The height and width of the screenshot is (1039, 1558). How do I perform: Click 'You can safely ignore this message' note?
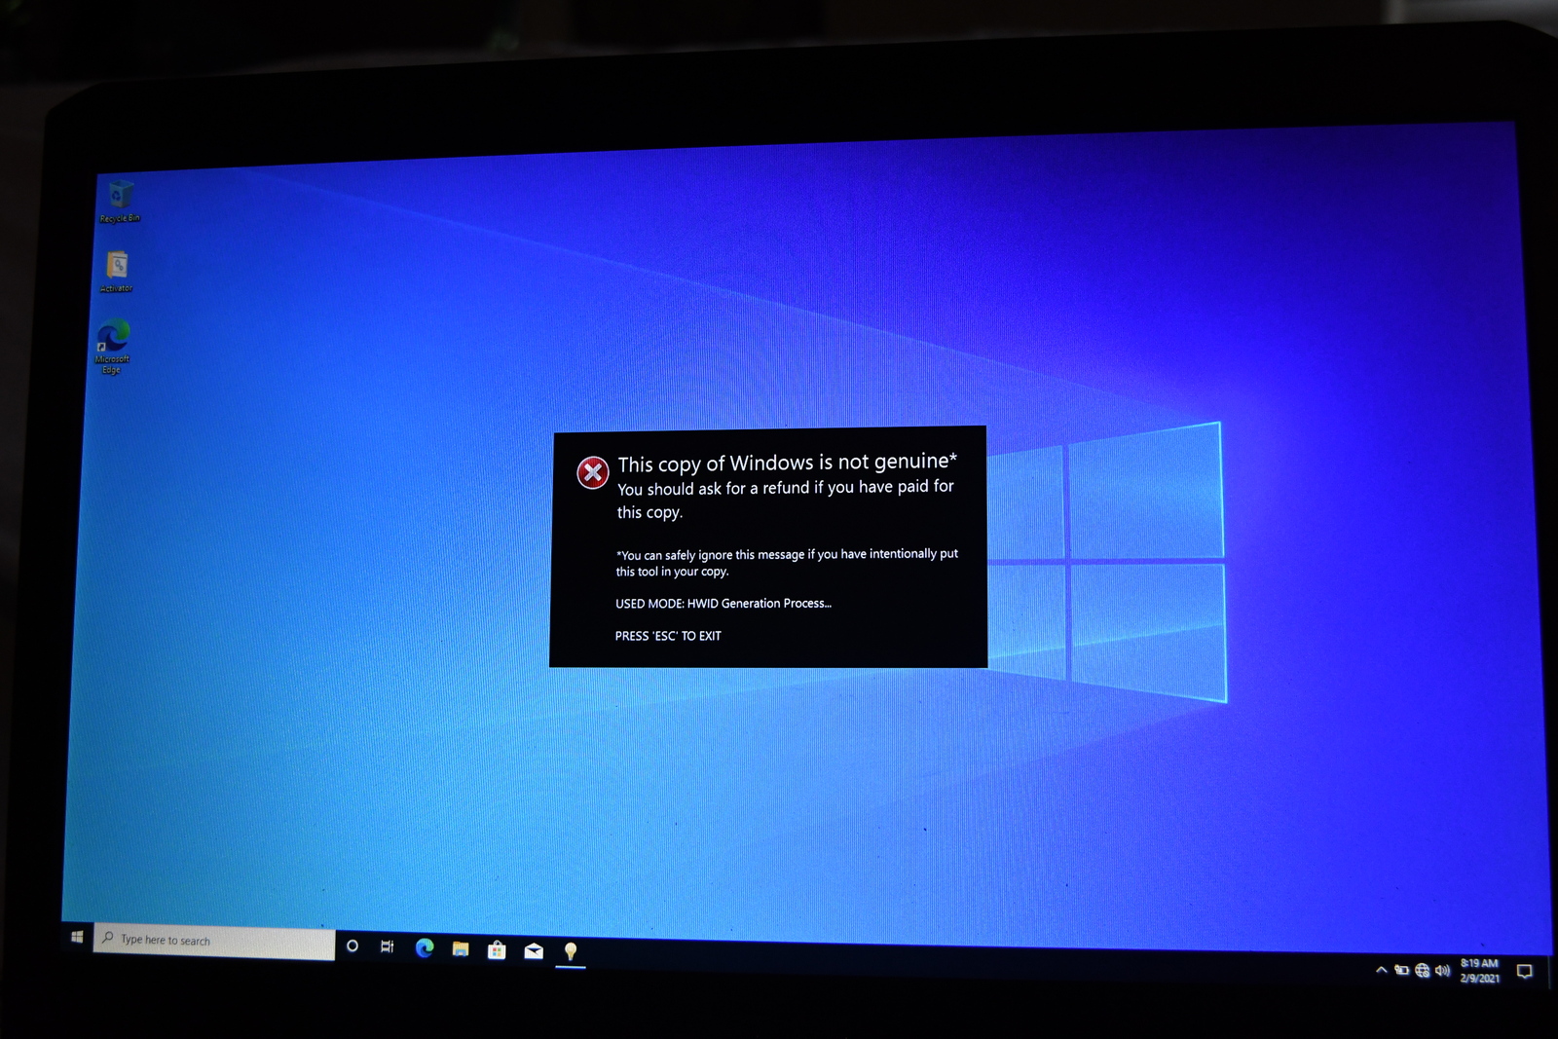tap(787, 563)
